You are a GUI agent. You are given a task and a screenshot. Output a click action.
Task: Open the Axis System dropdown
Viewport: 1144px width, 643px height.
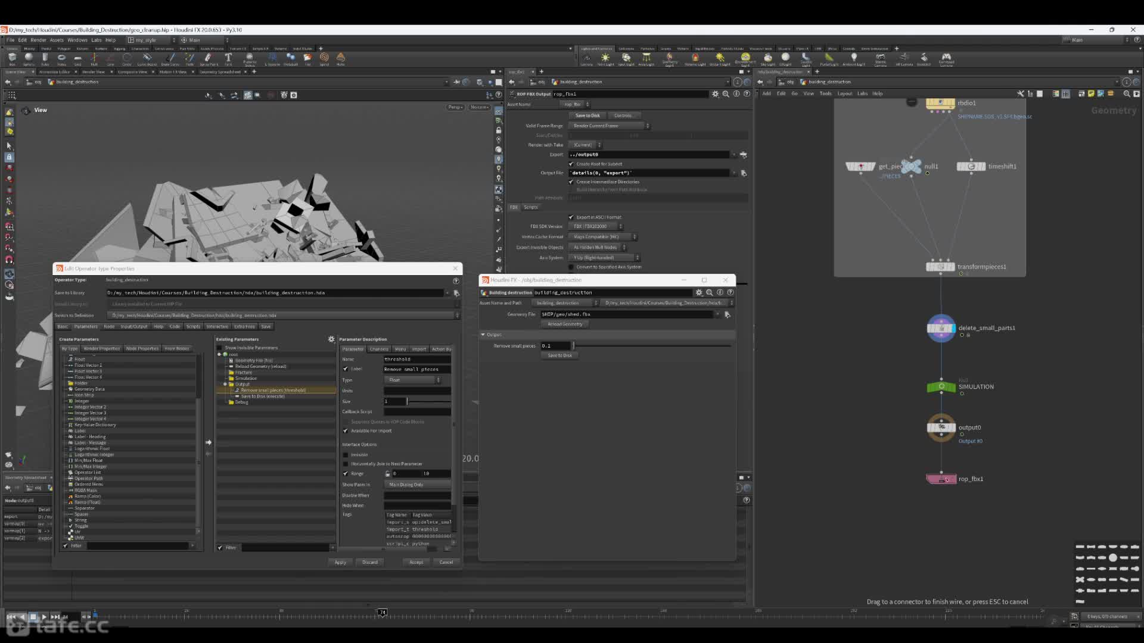(604, 258)
